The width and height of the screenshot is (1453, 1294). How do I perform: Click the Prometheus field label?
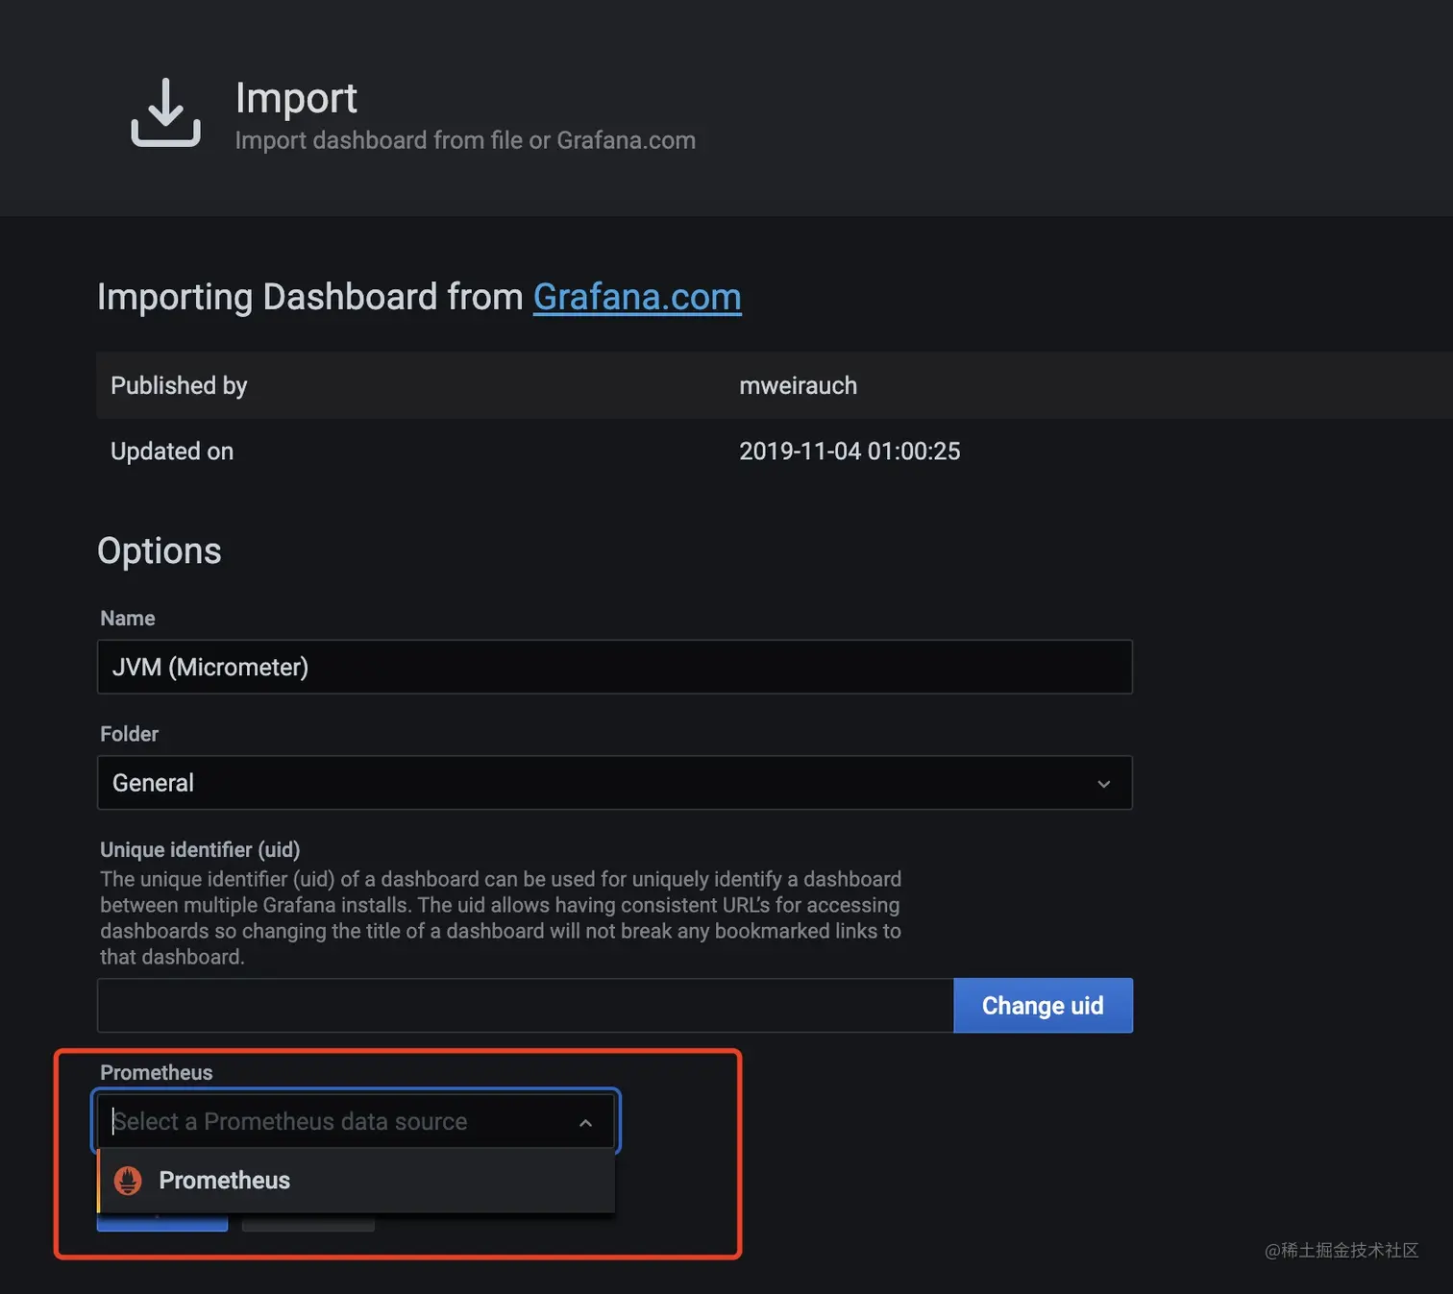click(157, 1072)
